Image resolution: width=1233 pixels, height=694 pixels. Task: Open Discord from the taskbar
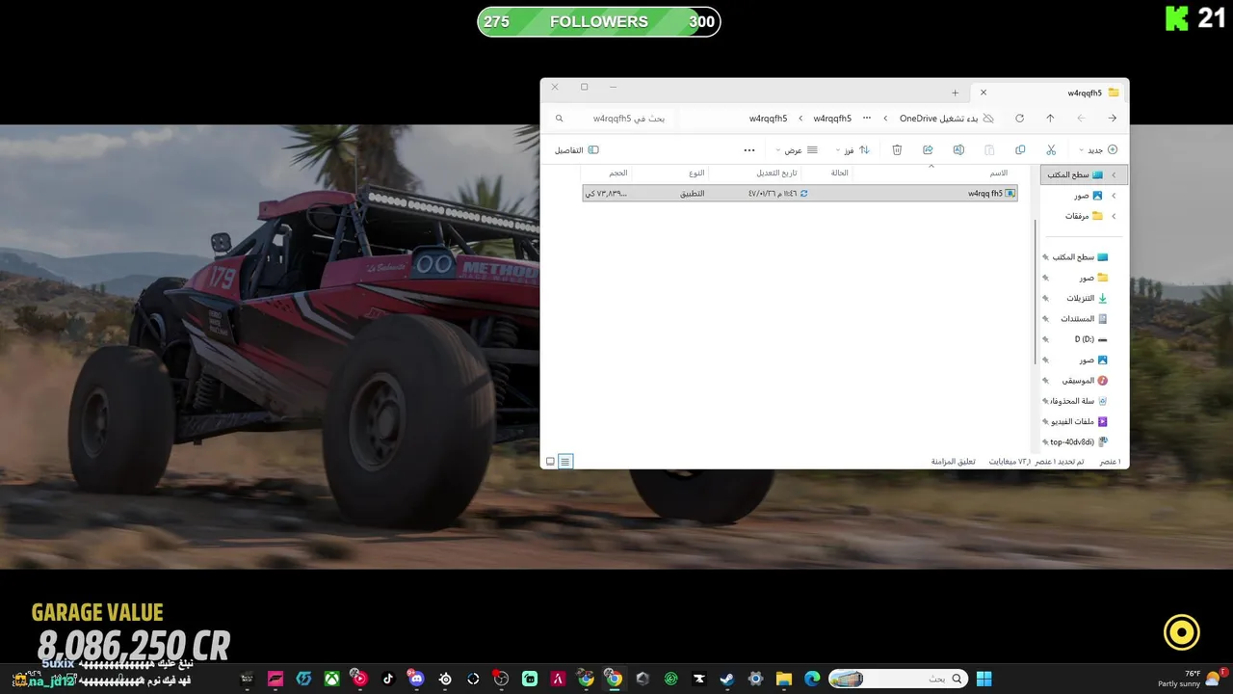point(416,679)
